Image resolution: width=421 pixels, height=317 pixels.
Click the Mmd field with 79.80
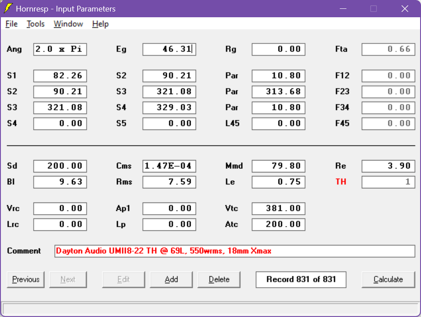(x=278, y=166)
